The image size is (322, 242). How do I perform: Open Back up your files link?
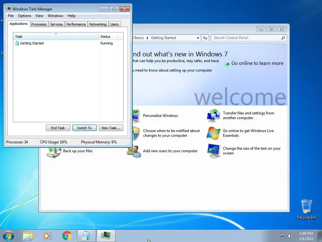[x=78, y=151]
